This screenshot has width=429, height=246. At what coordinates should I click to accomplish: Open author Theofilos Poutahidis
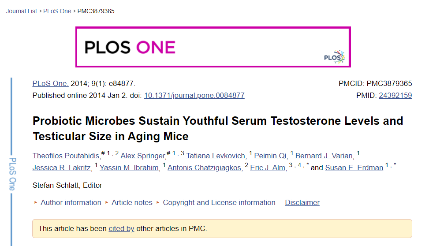(66, 156)
